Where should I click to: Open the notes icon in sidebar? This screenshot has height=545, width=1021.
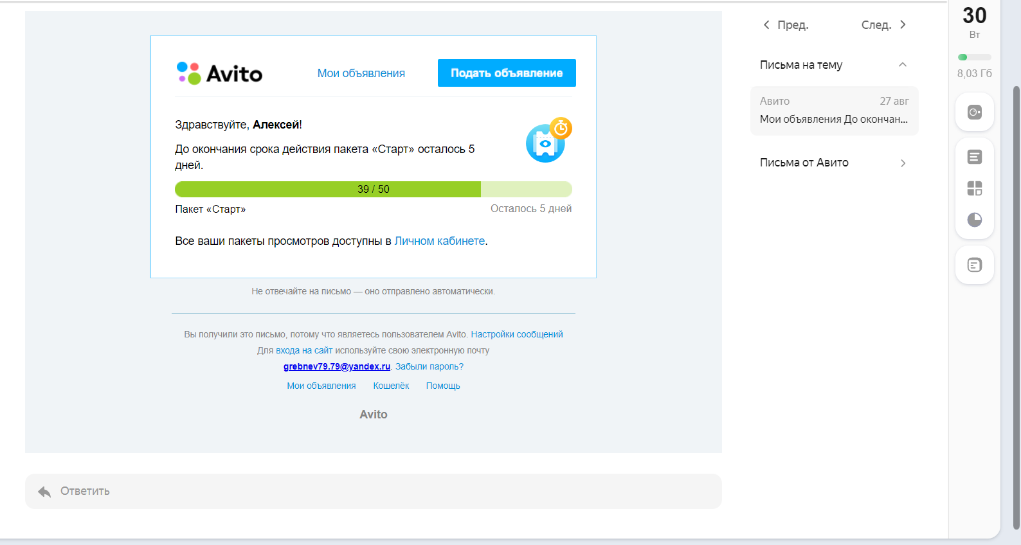tap(975, 157)
